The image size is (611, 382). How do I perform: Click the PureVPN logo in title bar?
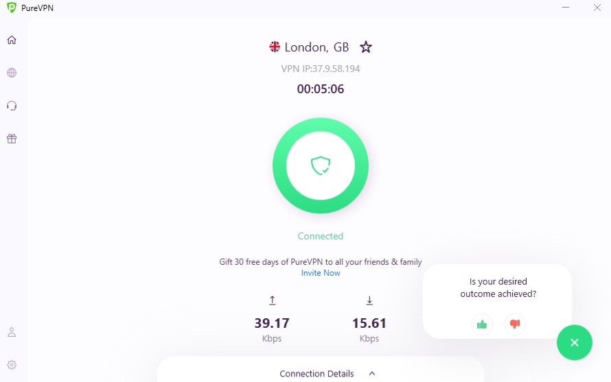(x=12, y=8)
